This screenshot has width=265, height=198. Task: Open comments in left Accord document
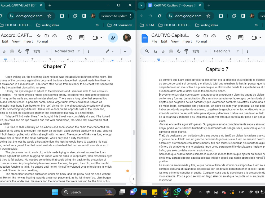click(82, 38)
